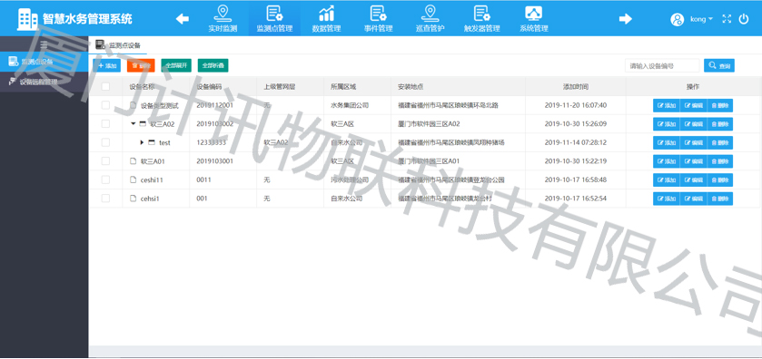Select all rows with the header checkbox
The image size is (762, 359).
tap(105, 87)
